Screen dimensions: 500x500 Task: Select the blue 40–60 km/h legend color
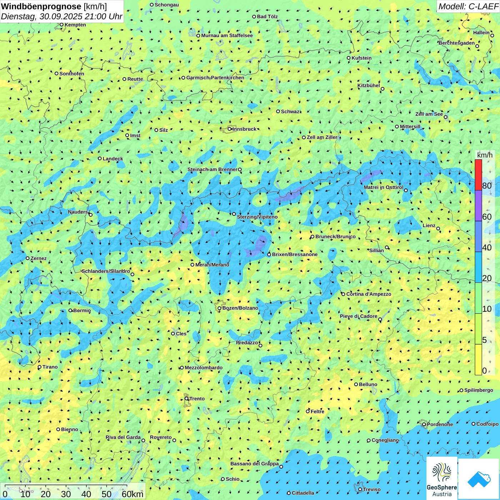click(x=478, y=237)
